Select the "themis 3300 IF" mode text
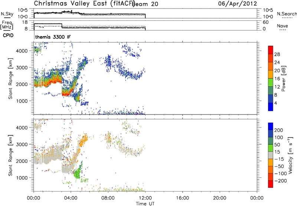This screenshot has width=297, height=206. point(53,37)
